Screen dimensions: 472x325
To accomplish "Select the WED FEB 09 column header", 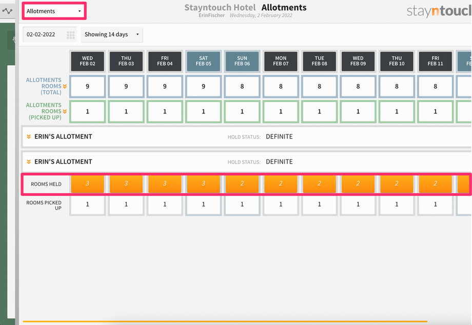I will pos(358,62).
